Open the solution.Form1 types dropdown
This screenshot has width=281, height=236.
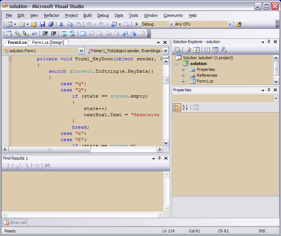point(81,51)
